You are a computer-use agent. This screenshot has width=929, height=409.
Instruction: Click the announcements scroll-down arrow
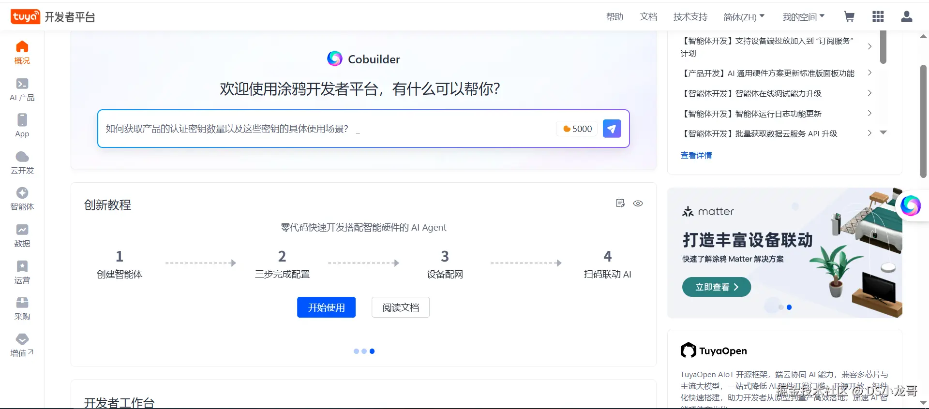tap(883, 132)
